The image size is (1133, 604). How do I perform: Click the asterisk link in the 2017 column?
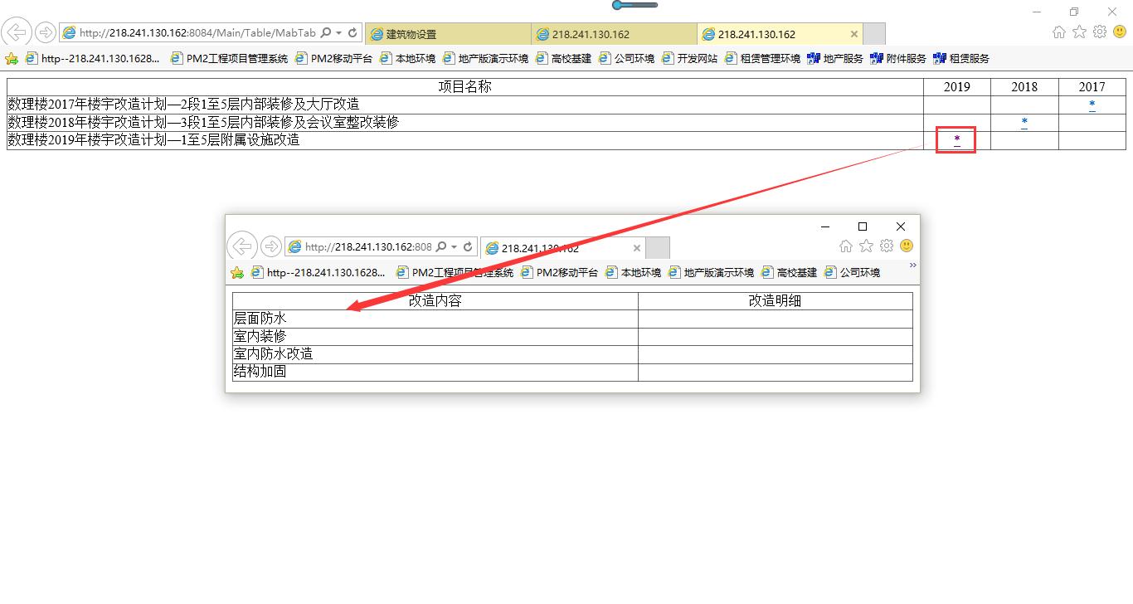(x=1092, y=105)
